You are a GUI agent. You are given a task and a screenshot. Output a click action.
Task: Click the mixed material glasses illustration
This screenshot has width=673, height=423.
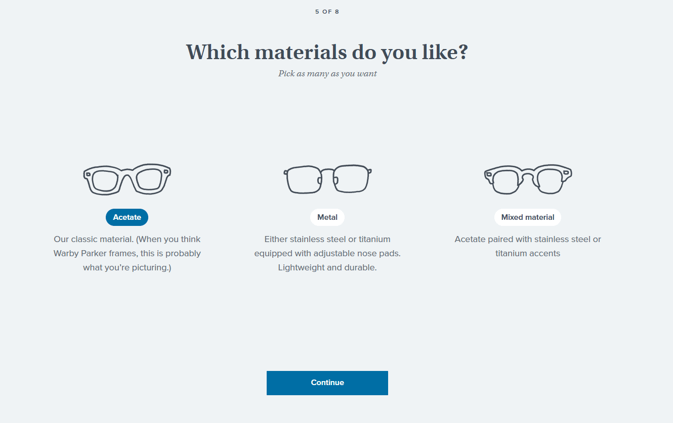(528, 179)
